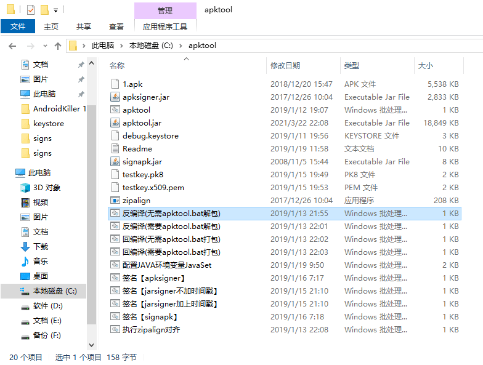Open 3D 对象 in navigation pane
The width and height of the screenshot is (483, 365).
(x=46, y=187)
